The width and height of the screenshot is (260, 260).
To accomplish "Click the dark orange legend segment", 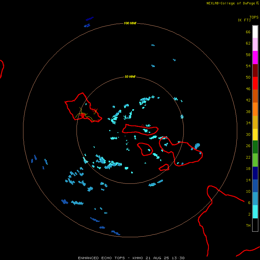I will [255, 96].
